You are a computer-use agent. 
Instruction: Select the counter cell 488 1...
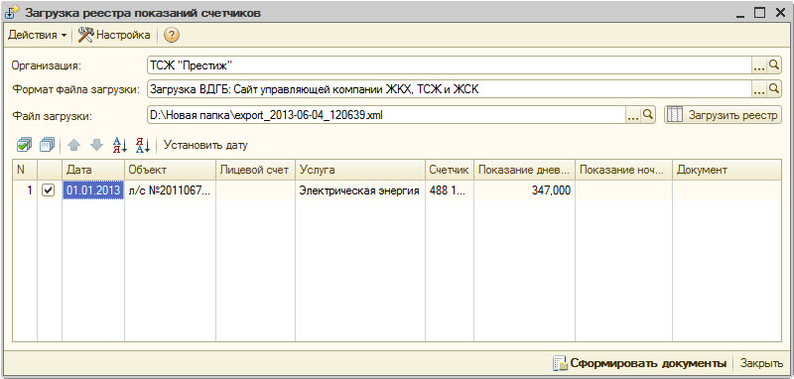click(450, 190)
